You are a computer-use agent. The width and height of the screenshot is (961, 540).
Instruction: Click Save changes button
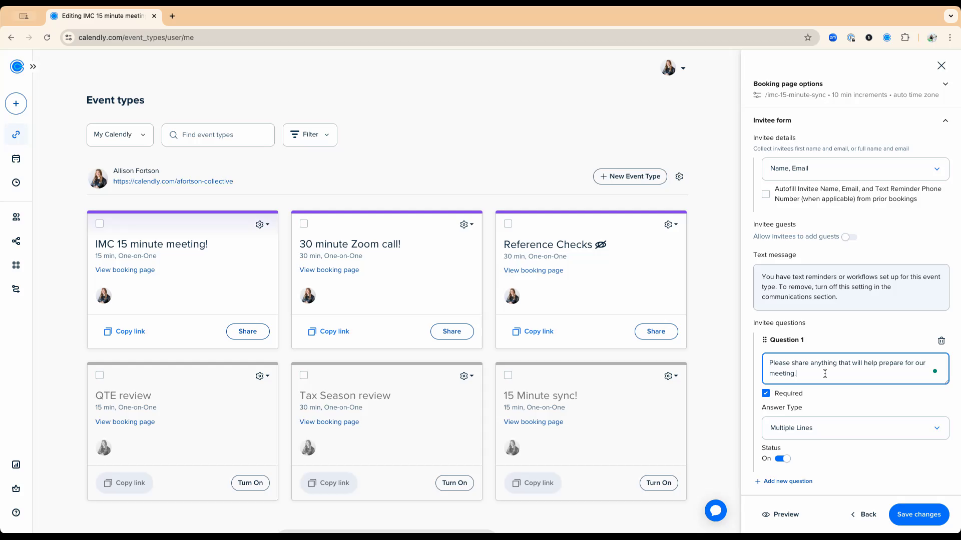(918, 514)
